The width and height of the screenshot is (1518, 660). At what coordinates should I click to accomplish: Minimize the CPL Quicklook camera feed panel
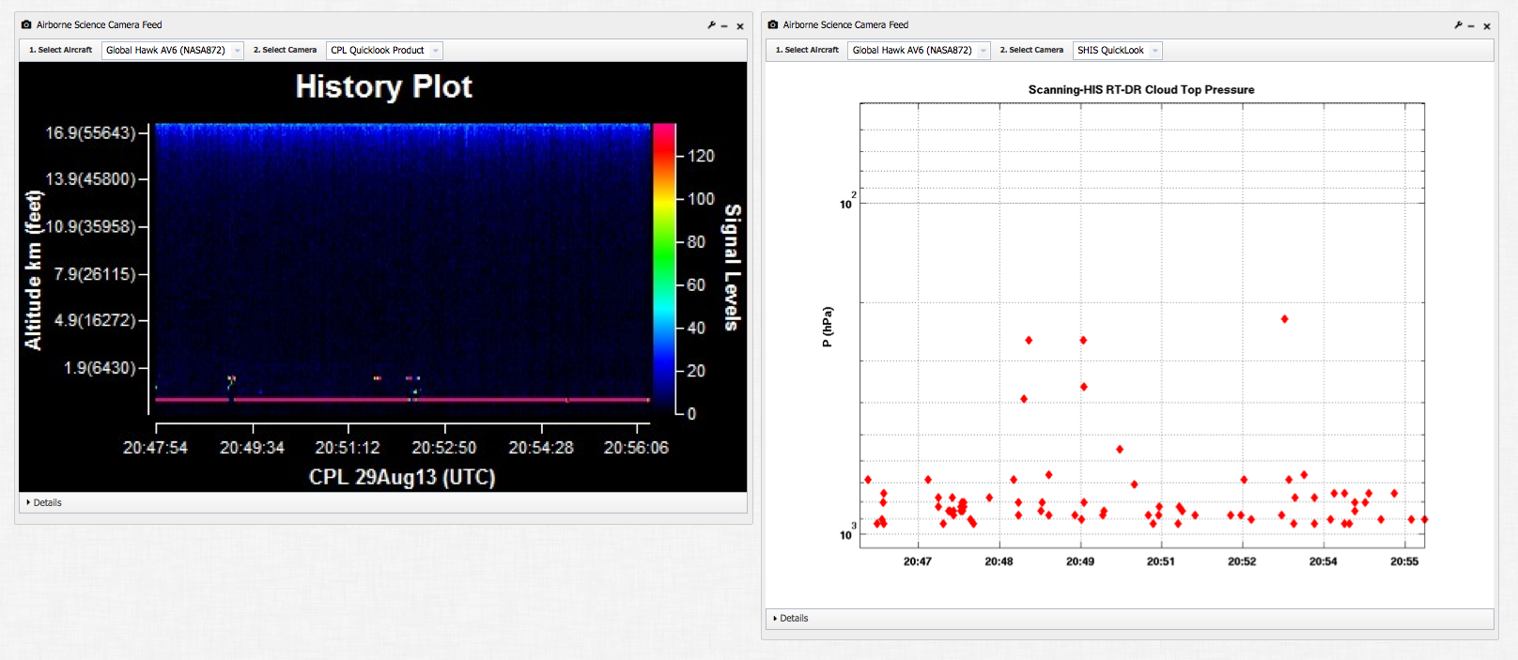pyautogui.click(x=724, y=26)
